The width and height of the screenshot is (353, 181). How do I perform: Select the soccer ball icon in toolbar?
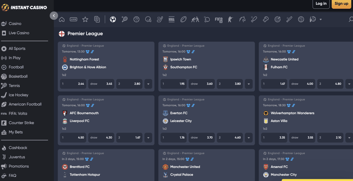(113, 19)
